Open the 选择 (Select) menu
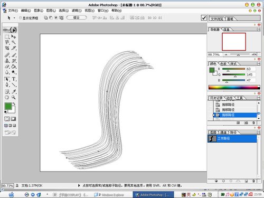 (x=64, y=11)
